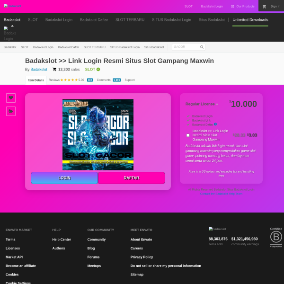Click Situs Badakslot in light breadcrumb bar
284x284 pixels.
click(x=154, y=47)
